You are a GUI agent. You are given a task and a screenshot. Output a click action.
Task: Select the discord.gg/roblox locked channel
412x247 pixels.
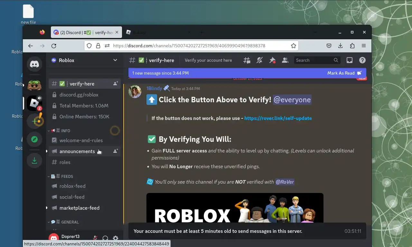tap(85, 95)
